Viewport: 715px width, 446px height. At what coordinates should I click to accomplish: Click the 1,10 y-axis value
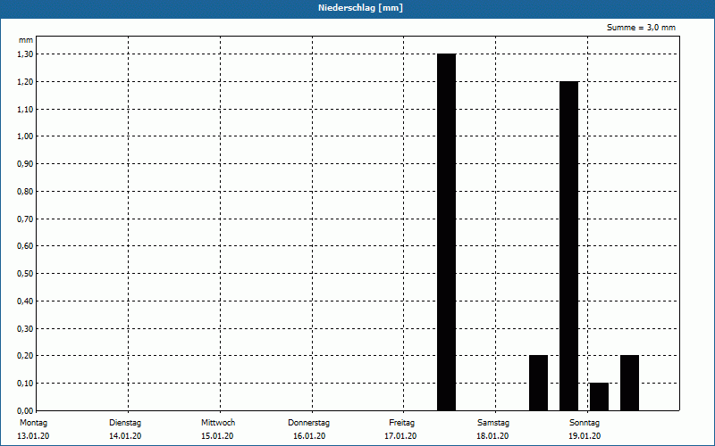tap(25, 109)
